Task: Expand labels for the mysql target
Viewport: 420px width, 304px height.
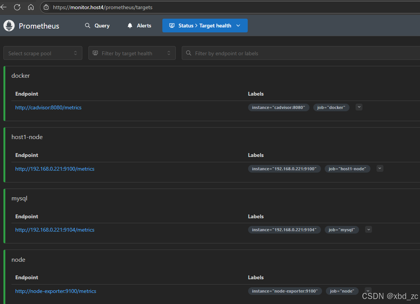Action: (x=369, y=230)
